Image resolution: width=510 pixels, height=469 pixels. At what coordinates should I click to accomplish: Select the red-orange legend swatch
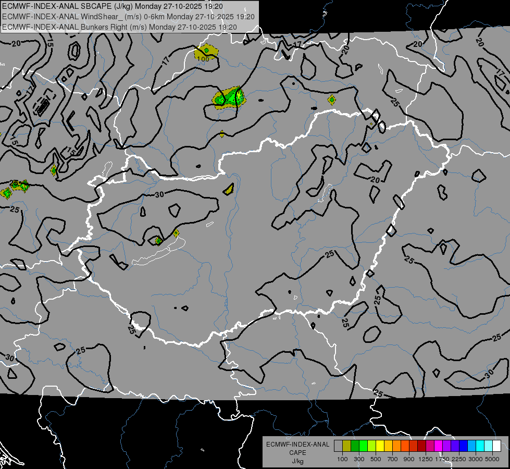[x=405, y=446]
